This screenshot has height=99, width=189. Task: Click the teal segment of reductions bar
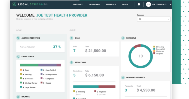tap(86, 86)
